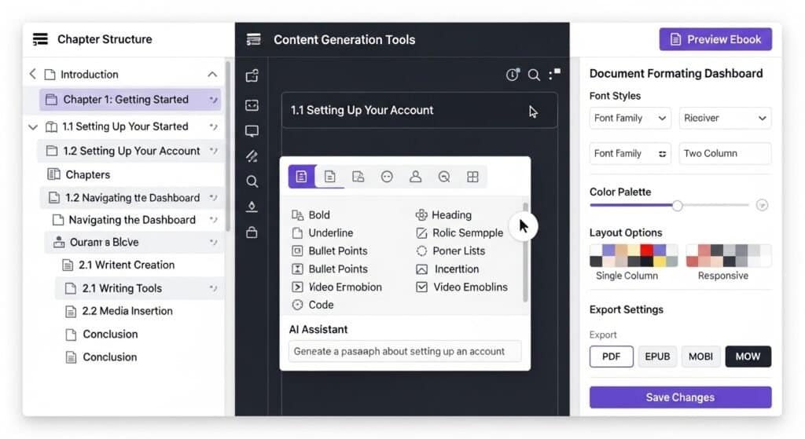The image size is (805, 439).
Task: Open the second Font Family selector
Action: [x=630, y=153]
